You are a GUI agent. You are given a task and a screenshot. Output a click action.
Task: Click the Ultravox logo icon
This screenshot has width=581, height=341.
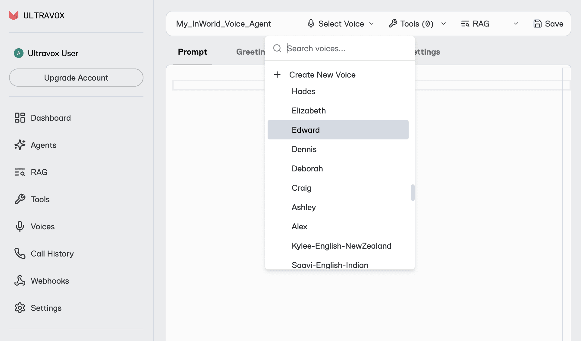pos(14,15)
